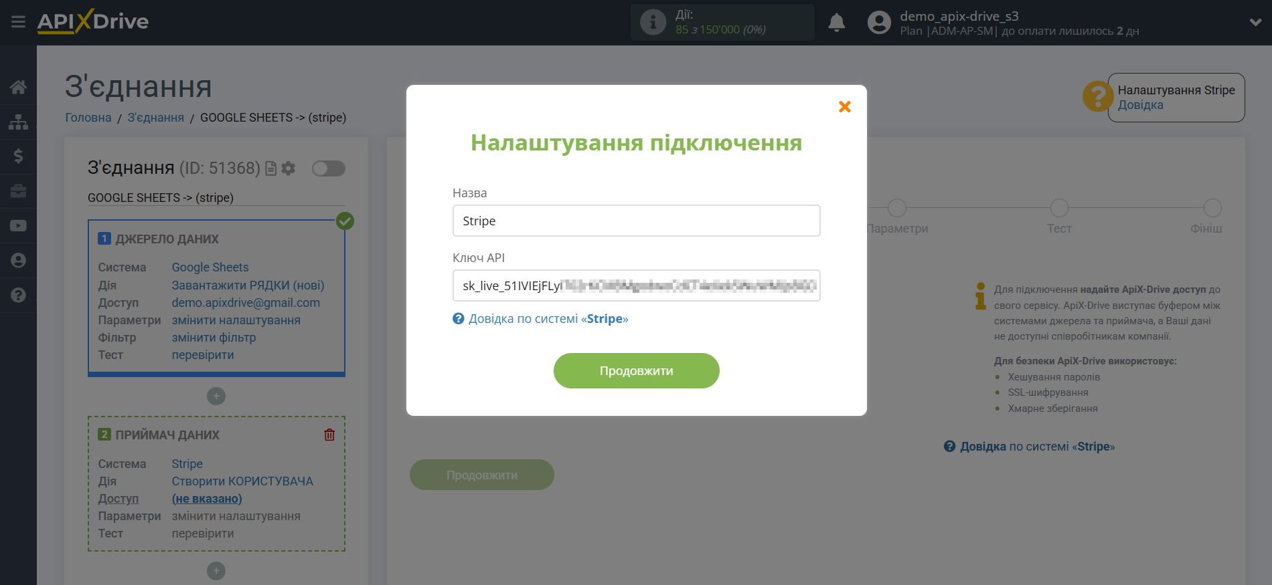Open the Stripe receiver system link
Image resolution: width=1272 pixels, height=585 pixels.
pos(187,464)
